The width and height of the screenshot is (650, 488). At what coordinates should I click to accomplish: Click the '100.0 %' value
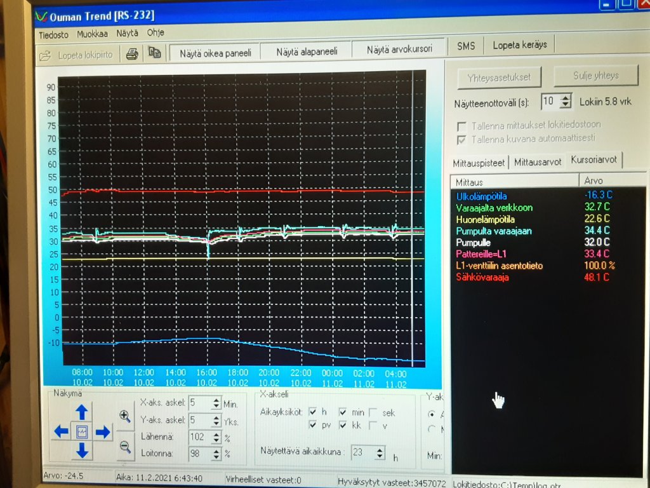(599, 265)
